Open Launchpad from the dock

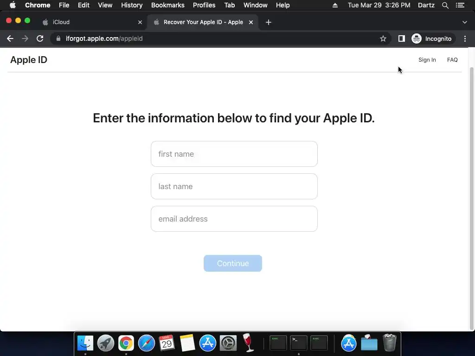coord(106,343)
